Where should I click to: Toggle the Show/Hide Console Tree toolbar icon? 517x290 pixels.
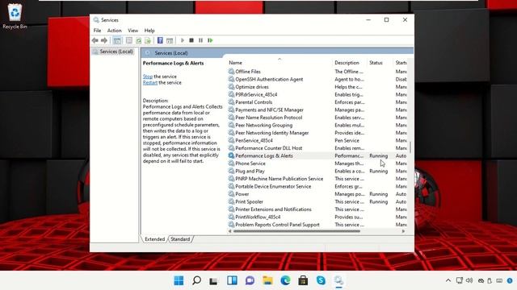(x=117, y=40)
